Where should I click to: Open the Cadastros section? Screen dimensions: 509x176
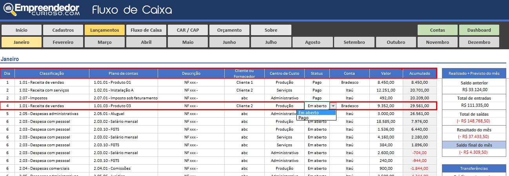coord(63,30)
